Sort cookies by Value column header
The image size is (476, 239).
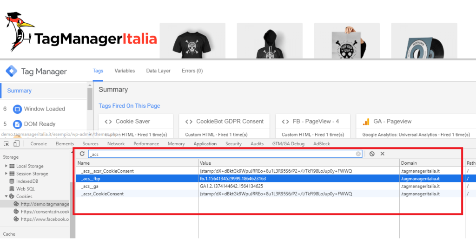(299, 163)
